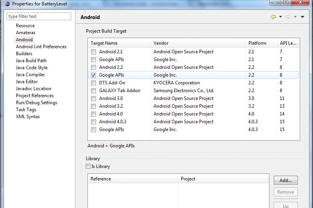Click the Vendor column header
Screen dimensions: 313x208
pos(198,43)
